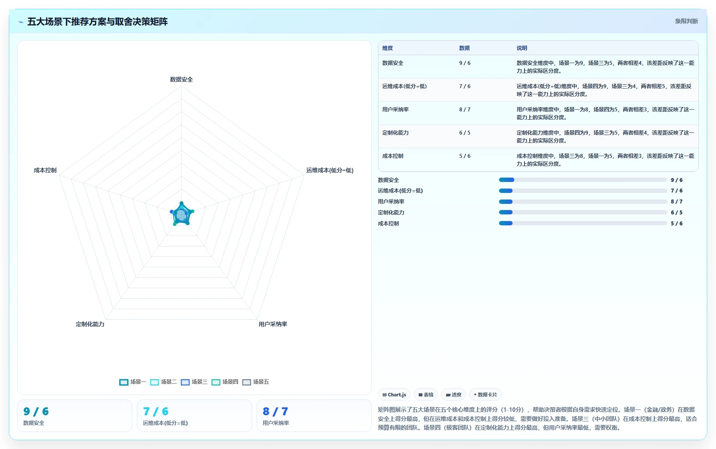Click the 象限判断 label in header

[686, 21]
